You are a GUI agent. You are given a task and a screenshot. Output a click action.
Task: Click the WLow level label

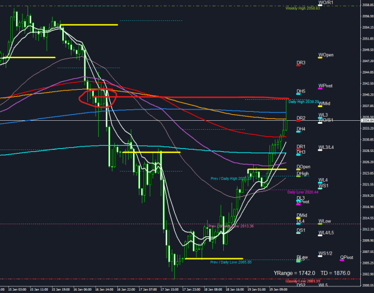point(324,221)
